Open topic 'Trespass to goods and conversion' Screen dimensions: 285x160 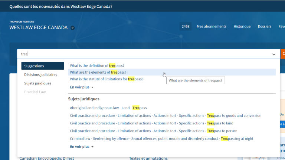(x=166, y=116)
